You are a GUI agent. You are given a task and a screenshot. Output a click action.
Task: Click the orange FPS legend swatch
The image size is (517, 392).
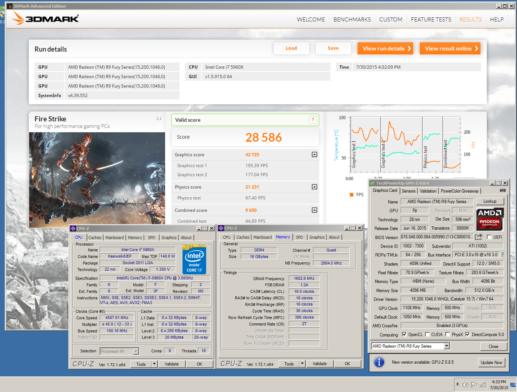point(352,195)
